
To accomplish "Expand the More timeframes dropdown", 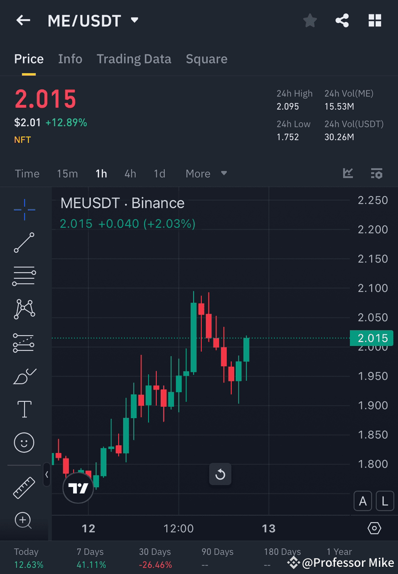I will pos(206,174).
